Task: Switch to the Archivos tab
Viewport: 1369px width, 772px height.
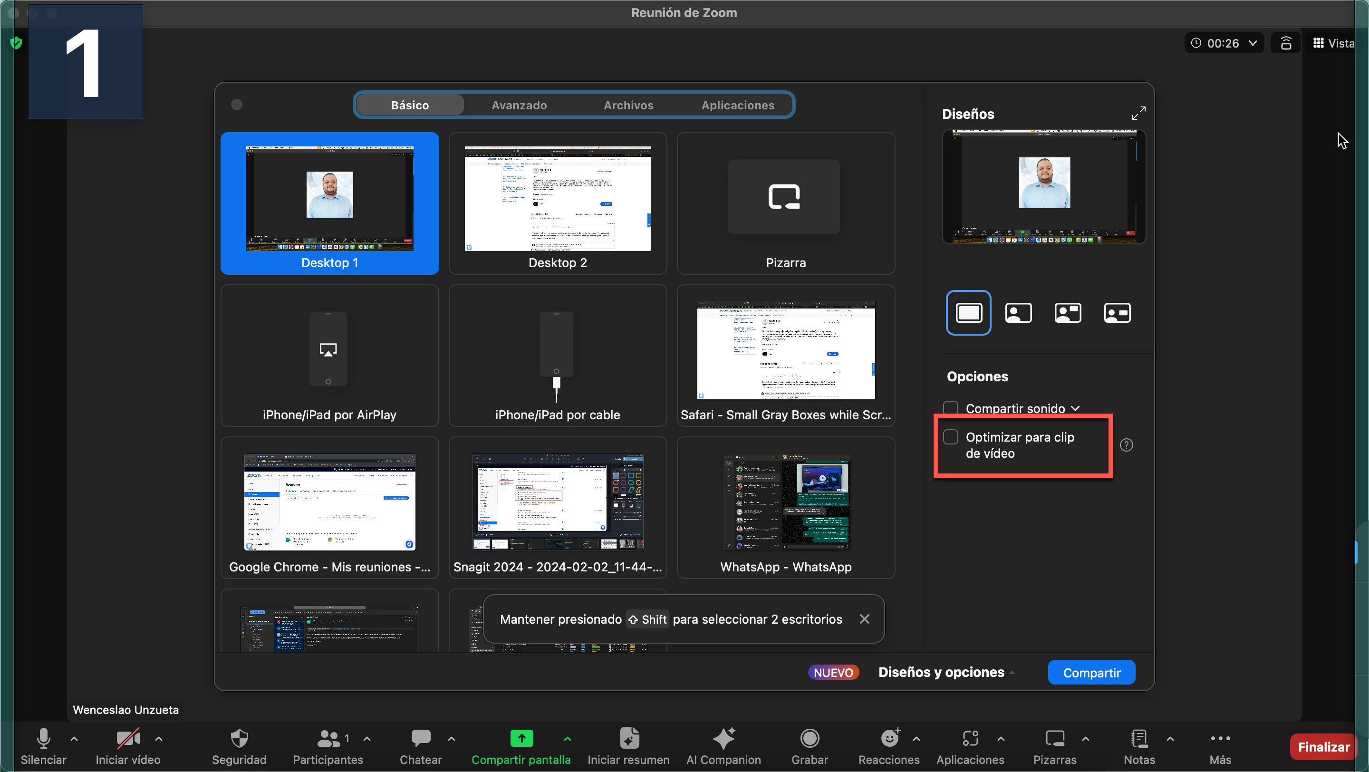Action: (x=628, y=105)
